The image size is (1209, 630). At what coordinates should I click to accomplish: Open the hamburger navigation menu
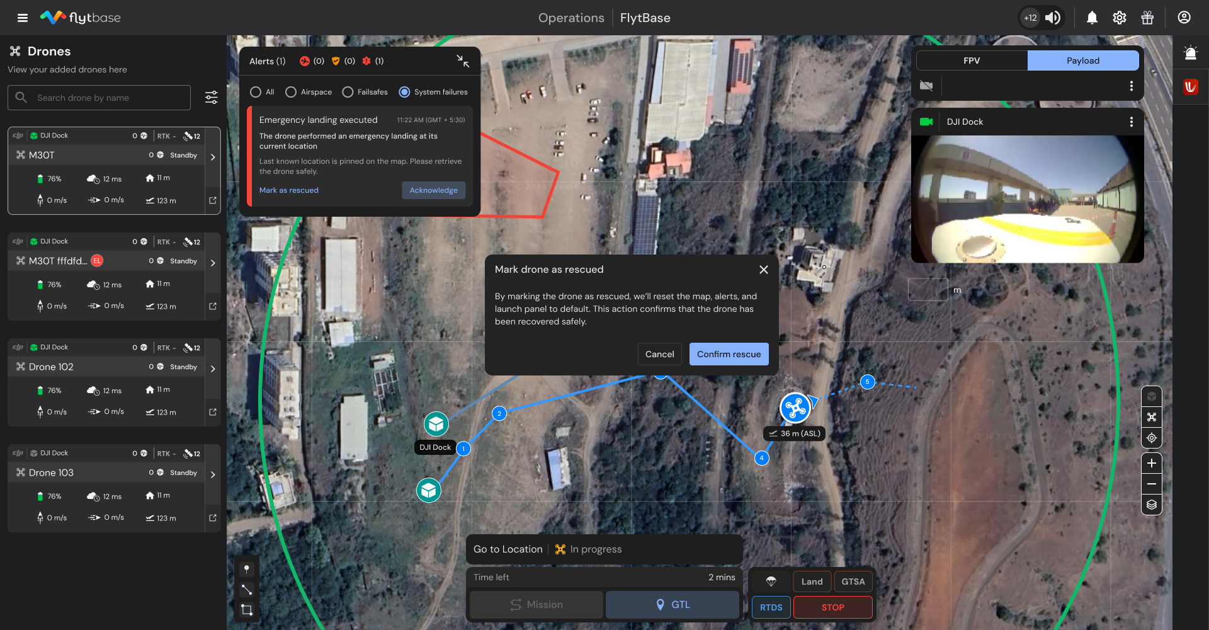pos(23,18)
